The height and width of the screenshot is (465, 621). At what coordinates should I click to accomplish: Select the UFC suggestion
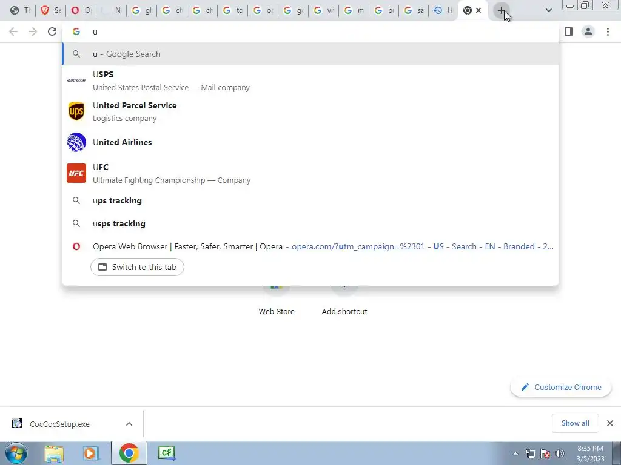click(x=310, y=173)
